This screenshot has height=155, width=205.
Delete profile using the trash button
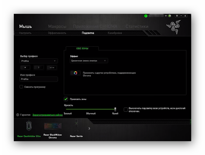click(39, 68)
